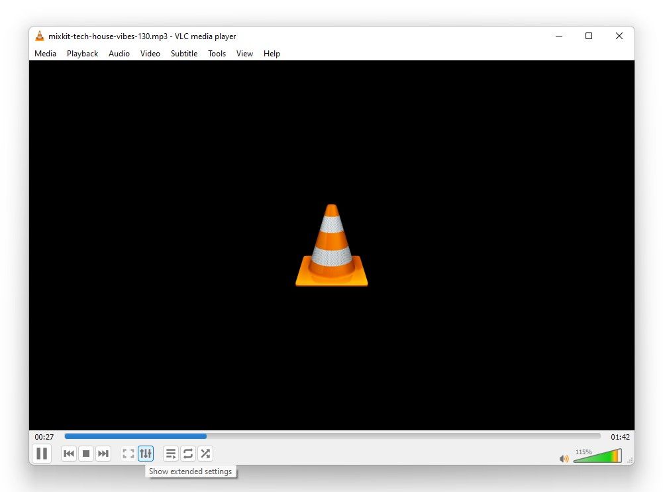Open the Playback menu
Image resolution: width=663 pixels, height=492 pixels.
[x=82, y=54]
